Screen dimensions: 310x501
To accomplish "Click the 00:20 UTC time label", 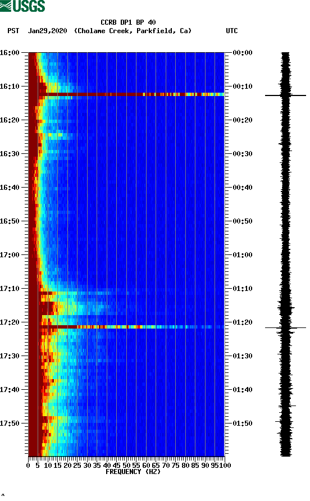I will pos(243,120).
